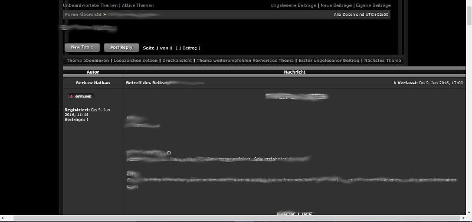
Task: Go to Nächstes Thema
Action: tap(382, 61)
